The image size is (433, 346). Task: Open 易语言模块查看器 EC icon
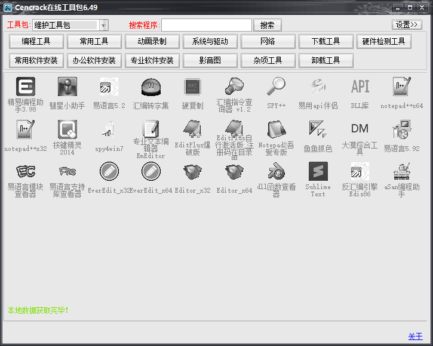pyautogui.click(x=26, y=171)
